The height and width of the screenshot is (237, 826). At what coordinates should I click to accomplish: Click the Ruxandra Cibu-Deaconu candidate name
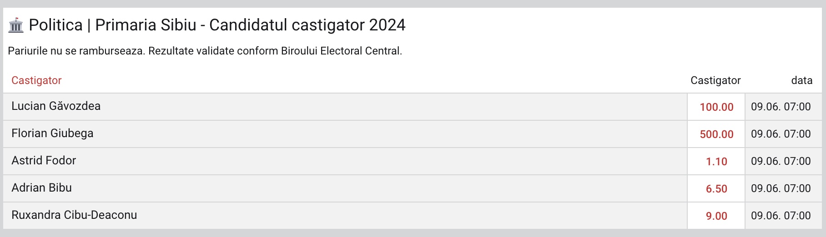pyautogui.click(x=74, y=215)
